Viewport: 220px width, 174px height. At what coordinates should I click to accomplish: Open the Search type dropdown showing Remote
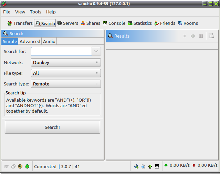click(x=66, y=84)
